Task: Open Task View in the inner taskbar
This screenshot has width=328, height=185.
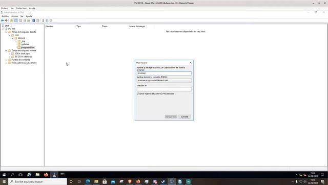Action: [20, 175]
